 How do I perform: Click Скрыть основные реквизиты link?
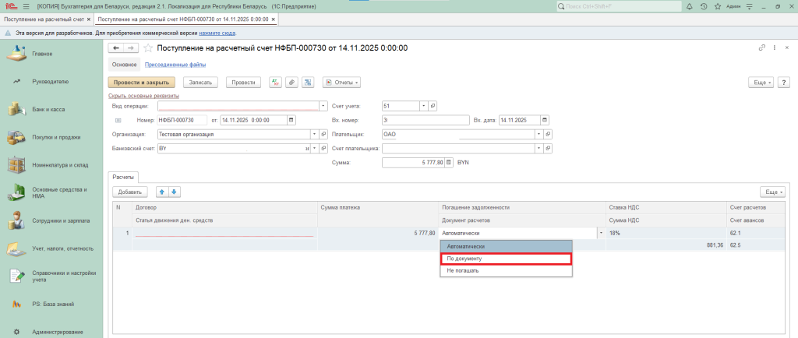click(x=143, y=96)
